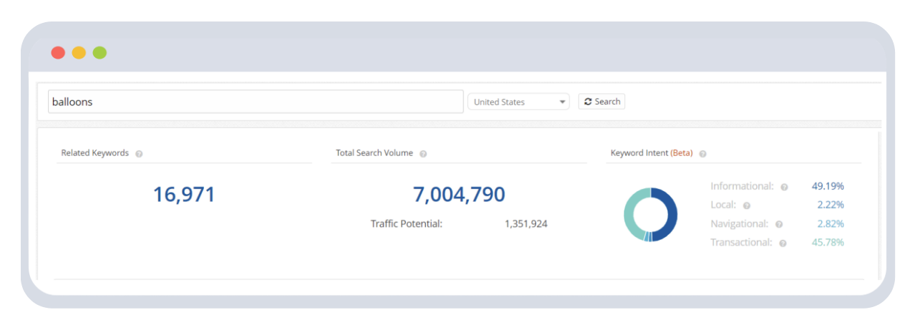Click the Informational intent label
This screenshot has width=915, height=330.
pos(742,186)
